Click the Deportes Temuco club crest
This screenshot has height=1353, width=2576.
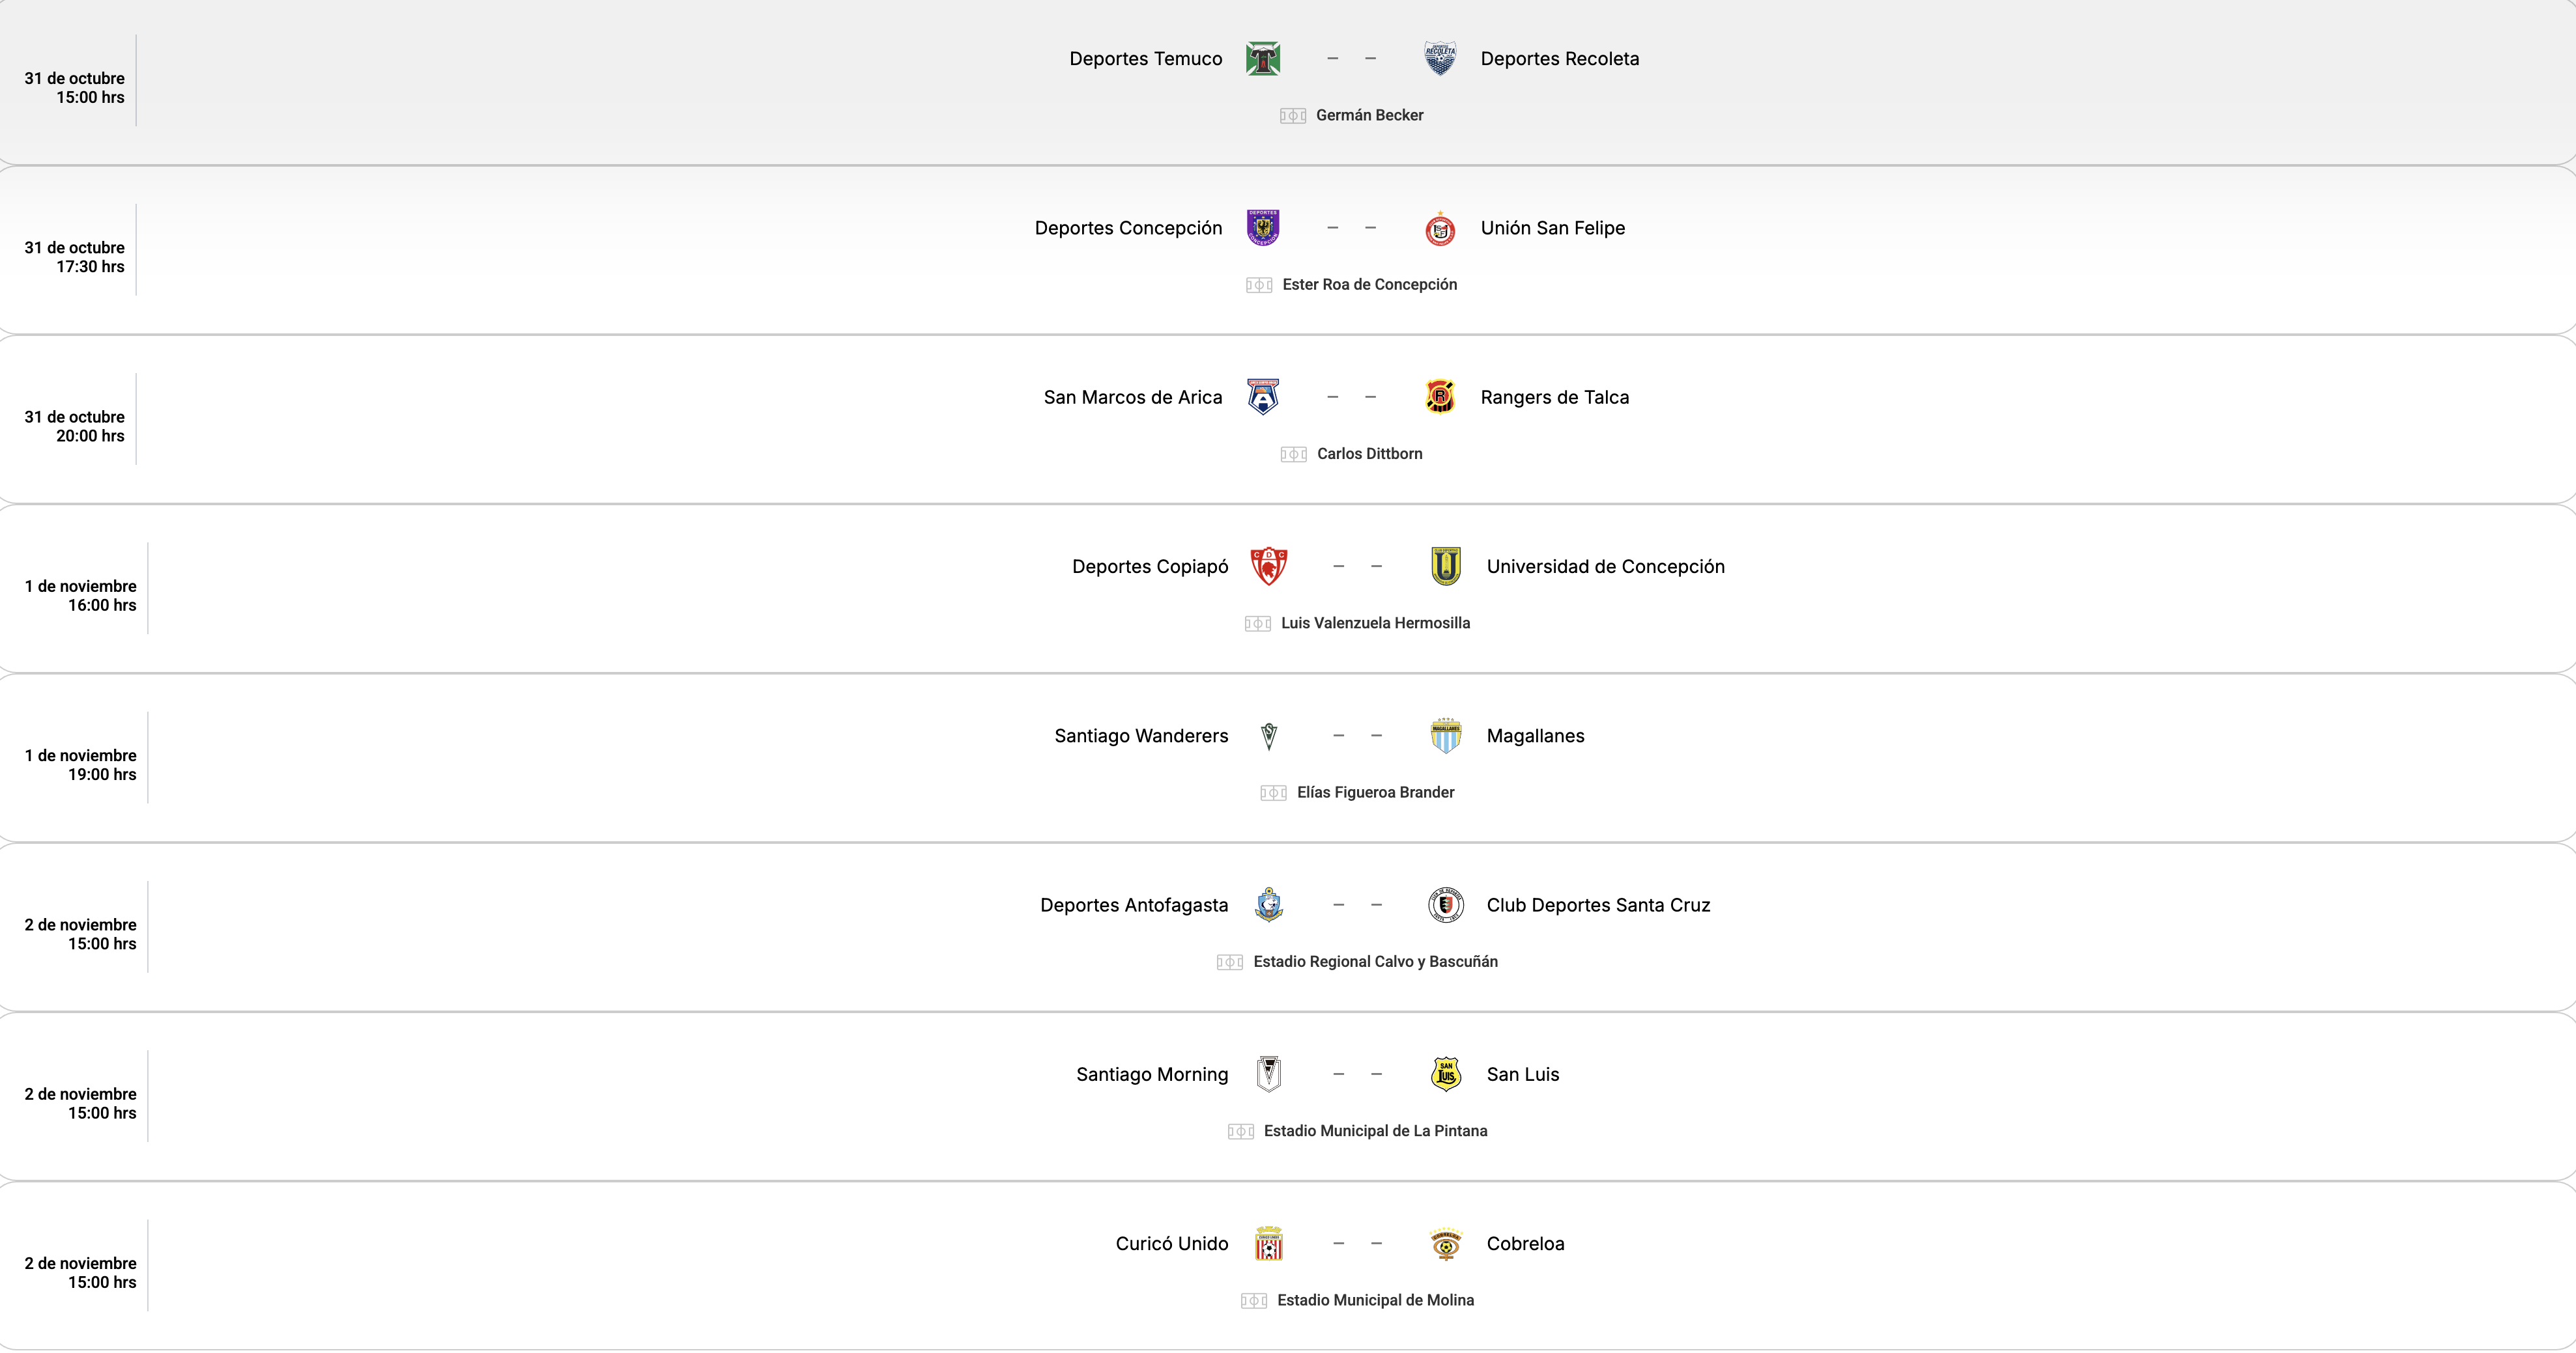pyautogui.click(x=1263, y=59)
